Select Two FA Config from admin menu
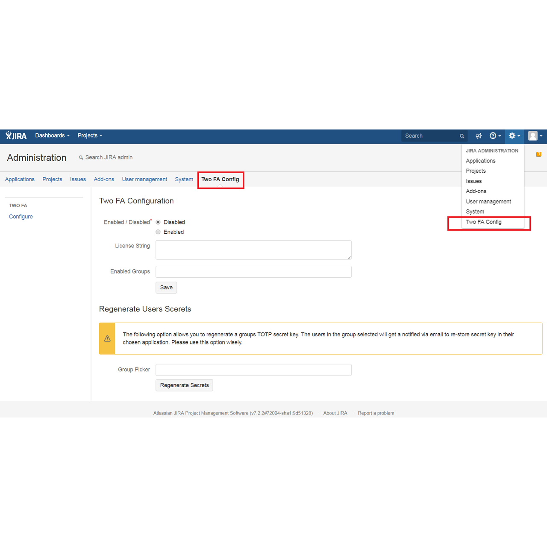 [x=483, y=222]
